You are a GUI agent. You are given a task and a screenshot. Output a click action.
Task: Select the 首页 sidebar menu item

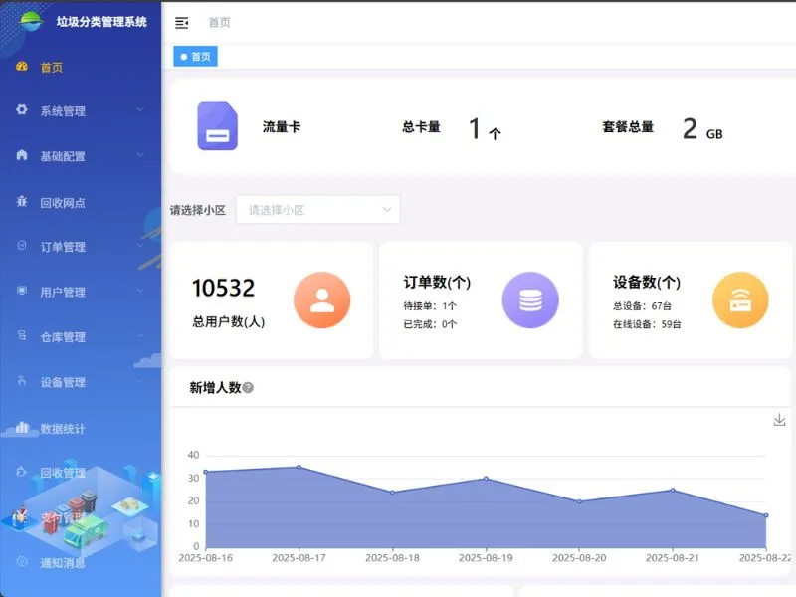(x=52, y=68)
